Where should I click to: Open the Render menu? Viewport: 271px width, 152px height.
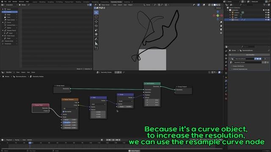(x=15, y=2)
